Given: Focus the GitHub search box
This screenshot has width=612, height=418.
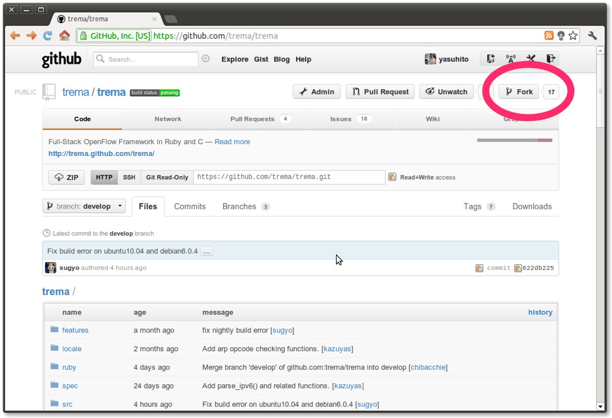Looking at the screenshot, I should pyautogui.click(x=146, y=59).
